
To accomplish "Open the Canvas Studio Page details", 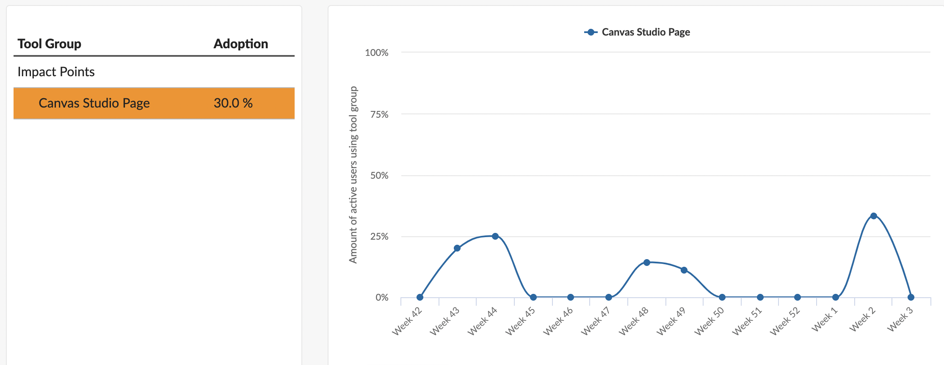I will click(94, 103).
